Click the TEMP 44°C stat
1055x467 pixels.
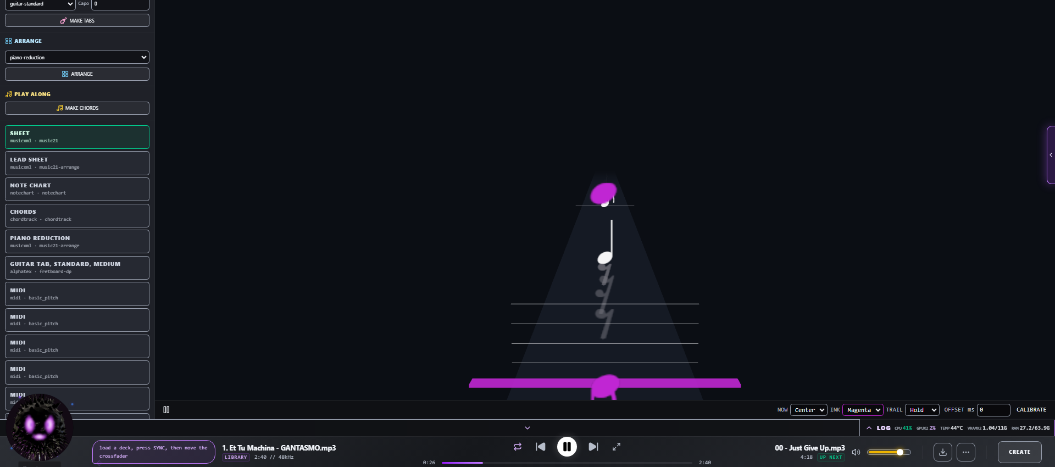952,428
